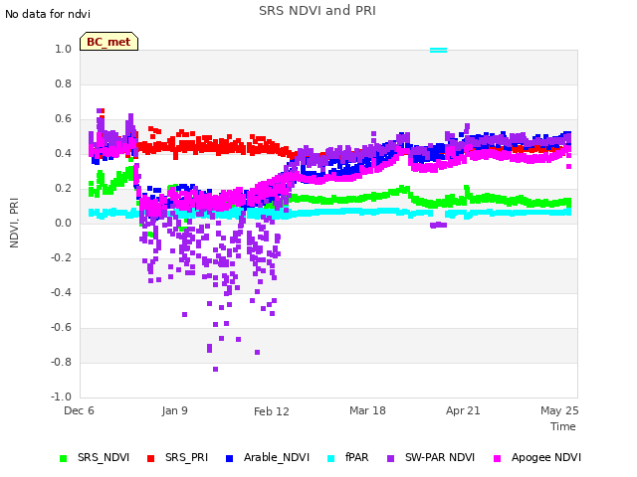Click the 0.8 y-axis tick label
The width and height of the screenshot is (637, 477).
point(63,83)
